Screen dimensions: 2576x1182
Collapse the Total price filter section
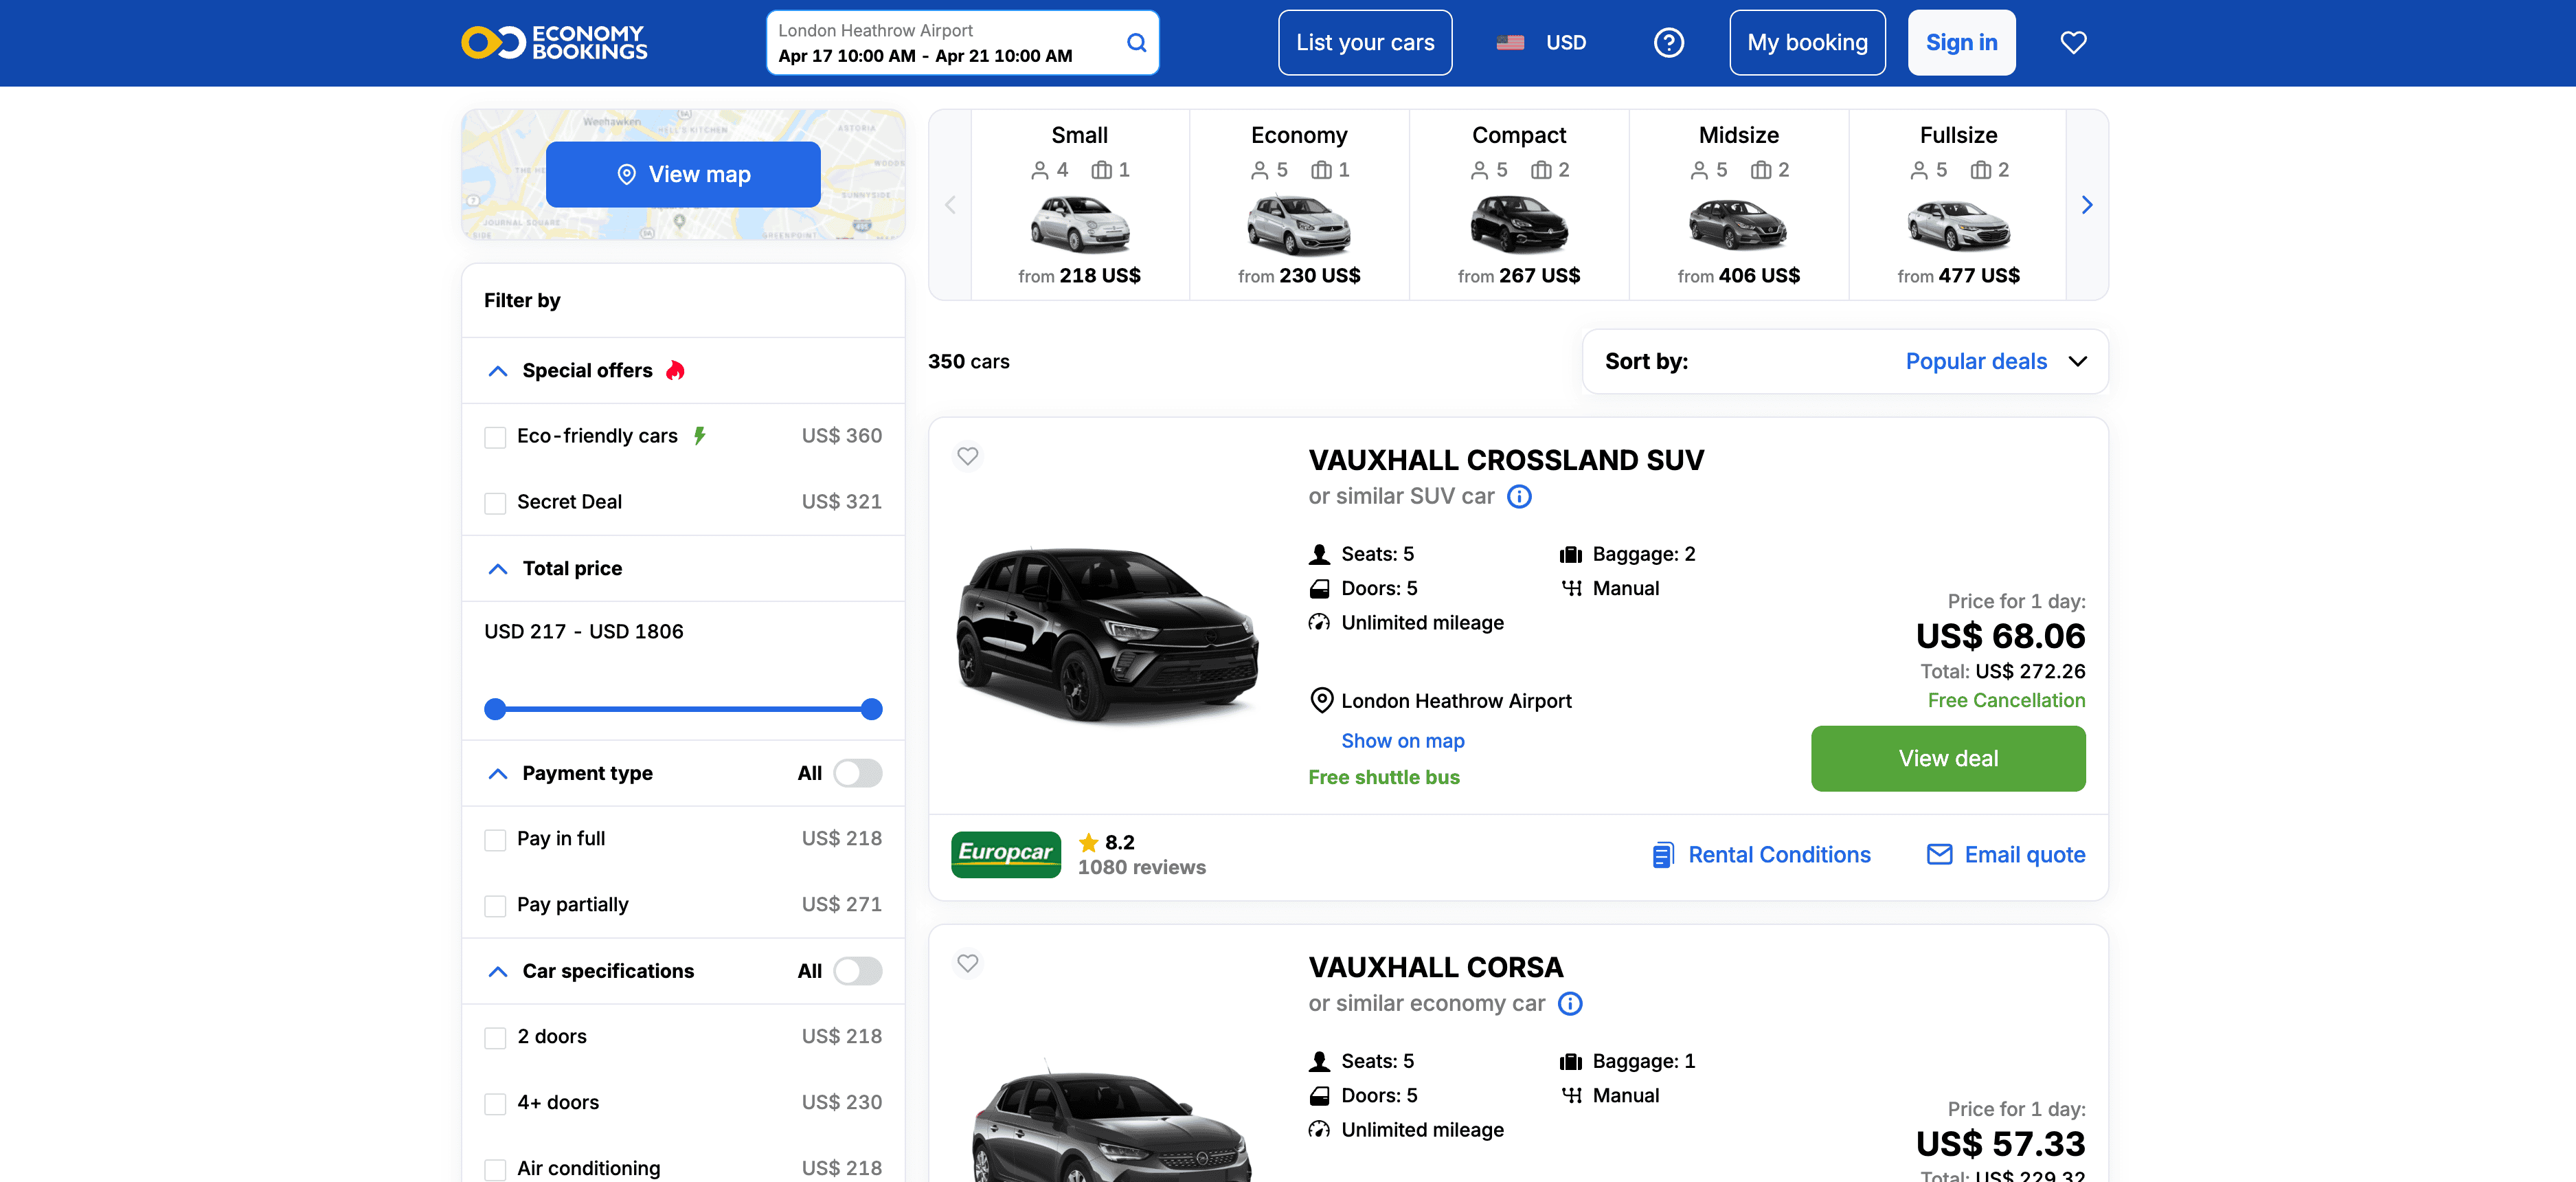[x=497, y=569]
